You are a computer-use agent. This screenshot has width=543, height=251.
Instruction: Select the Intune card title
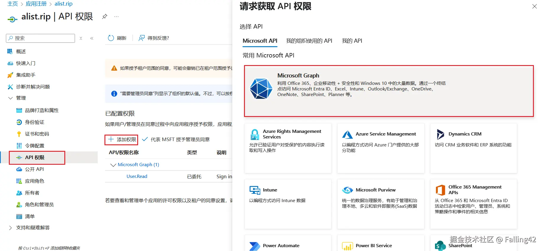point(270,190)
